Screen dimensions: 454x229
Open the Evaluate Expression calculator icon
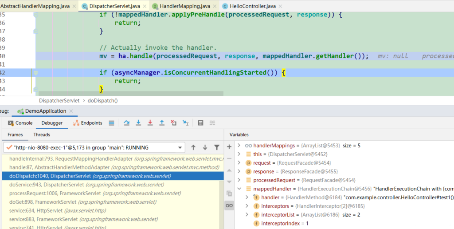pos(200,123)
